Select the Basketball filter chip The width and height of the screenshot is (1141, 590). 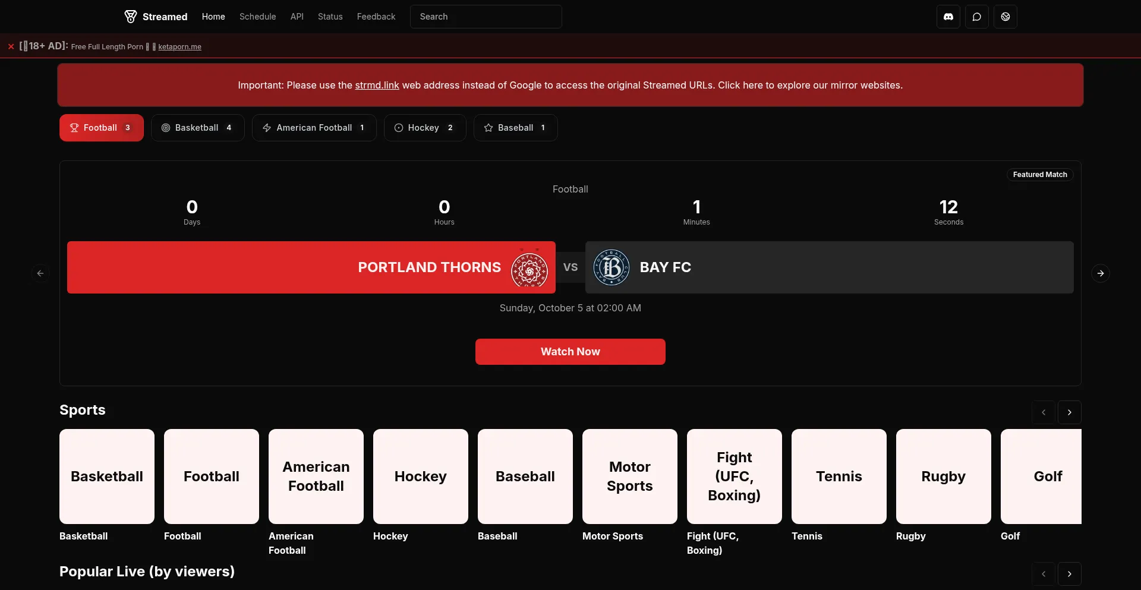[197, 128]
